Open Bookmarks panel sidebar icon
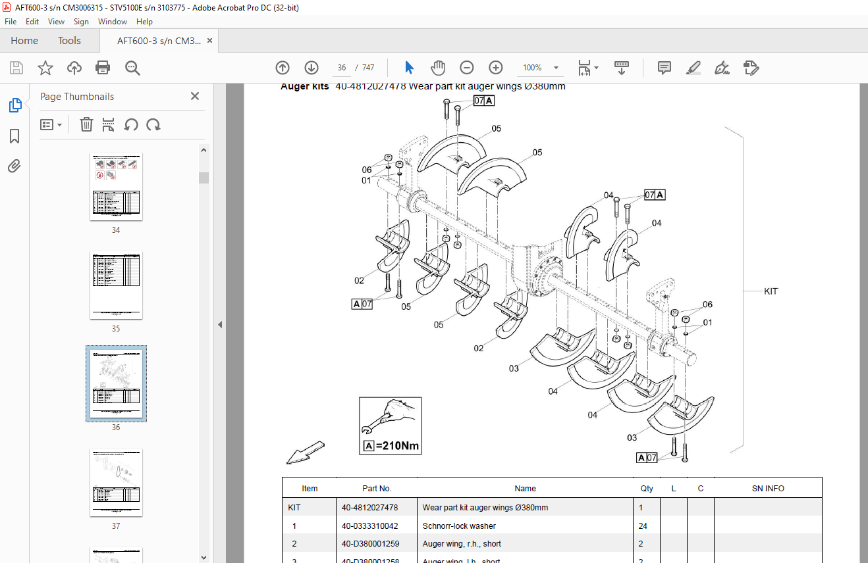Image resolution: width=868 pixels, height=563 pixels. [14, 136]
